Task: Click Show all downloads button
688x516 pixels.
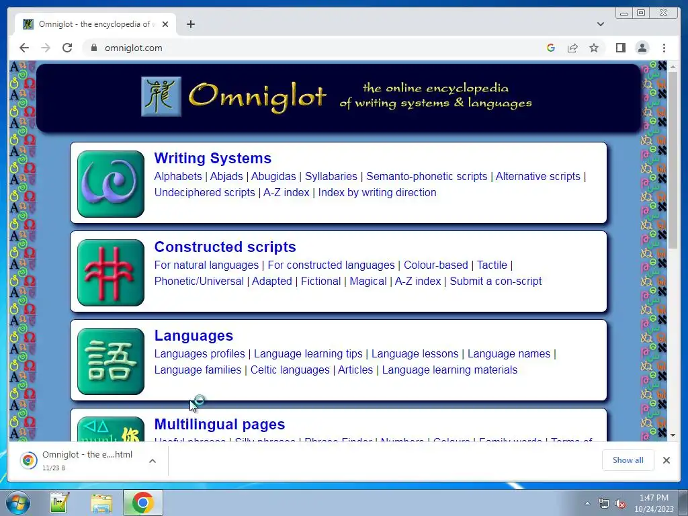Action: click(x=628, y=460)
